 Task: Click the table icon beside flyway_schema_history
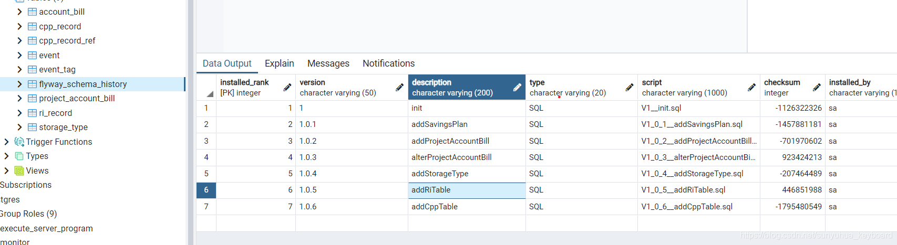pyautogui.click(x=32, y=84)
